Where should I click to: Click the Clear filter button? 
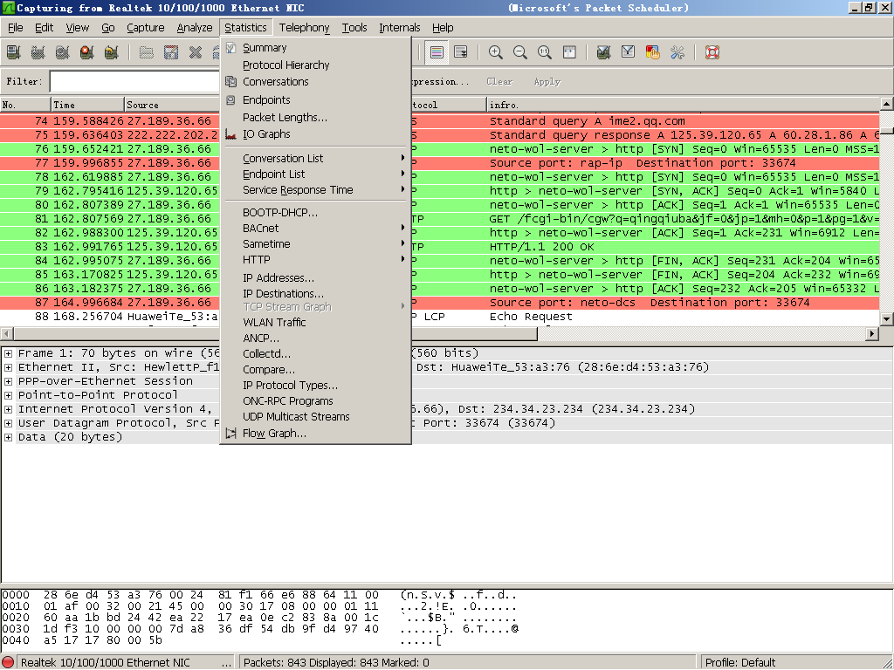499,81
